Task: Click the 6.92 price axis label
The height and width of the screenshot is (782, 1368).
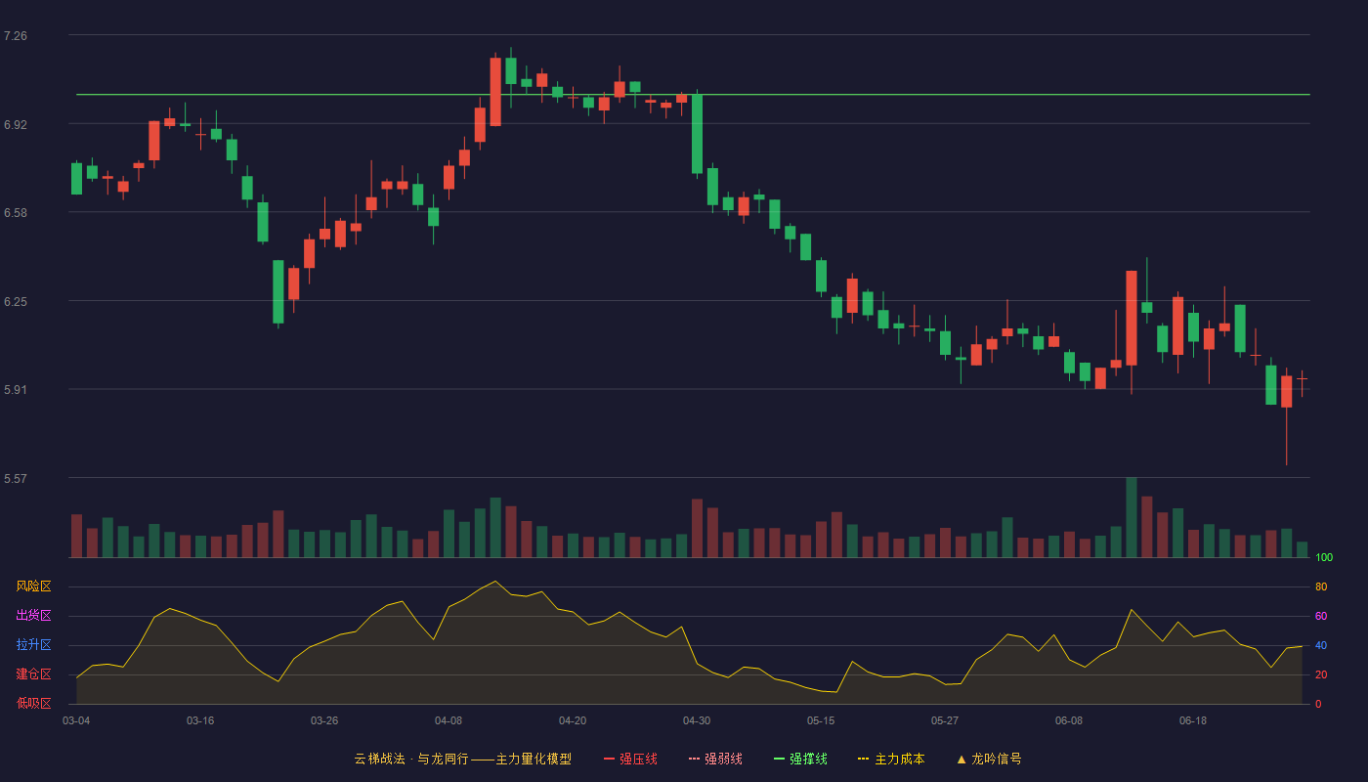Action: tap(16, 125)
